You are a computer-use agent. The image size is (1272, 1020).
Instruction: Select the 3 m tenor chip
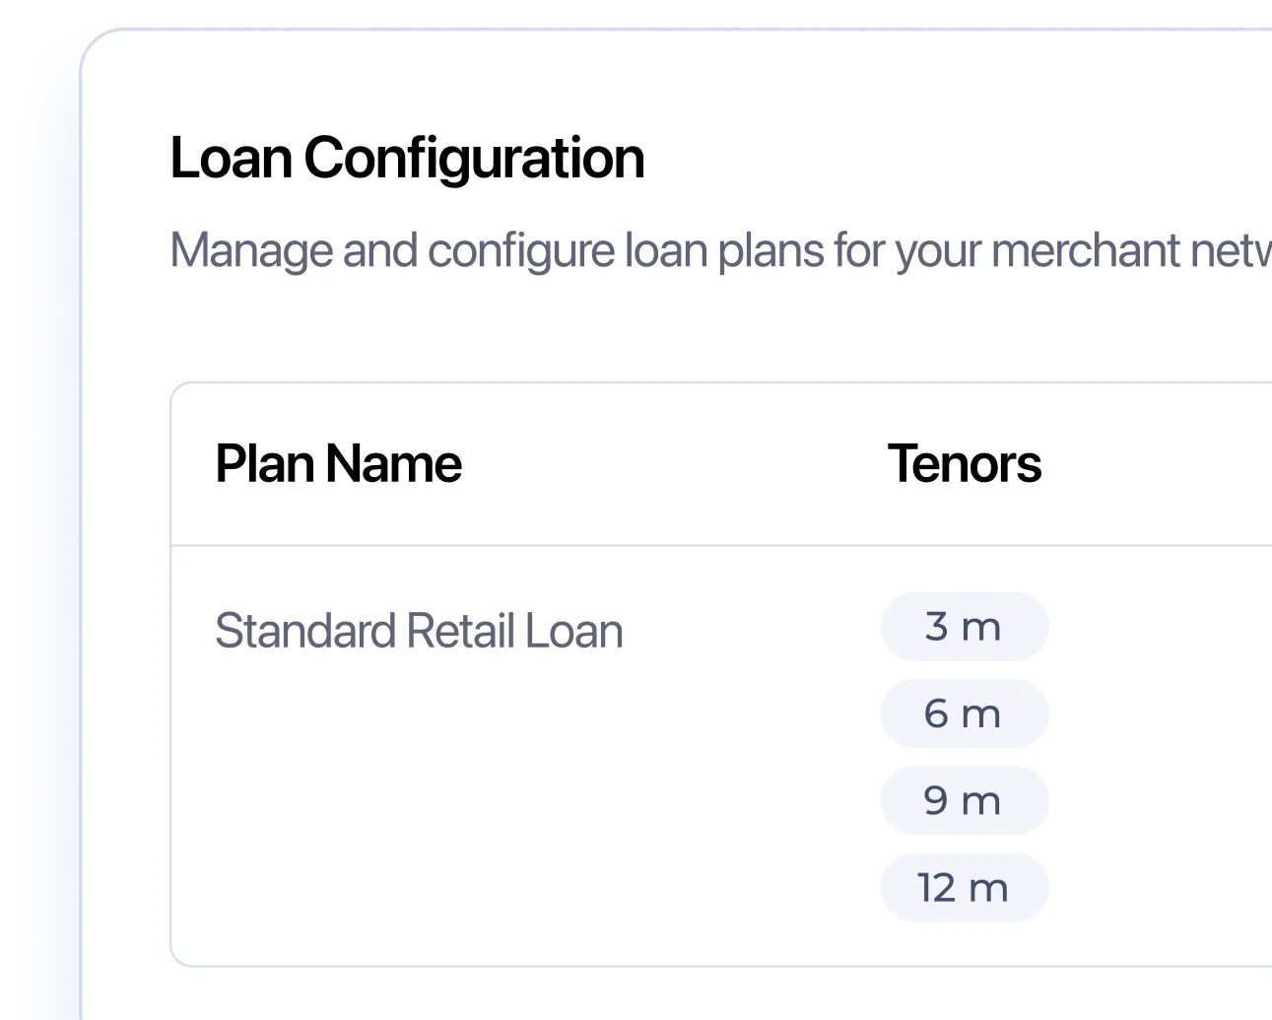pos(964,627)
